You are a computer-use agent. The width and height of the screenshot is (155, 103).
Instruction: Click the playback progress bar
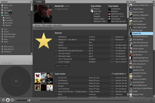tap(84, 100)
